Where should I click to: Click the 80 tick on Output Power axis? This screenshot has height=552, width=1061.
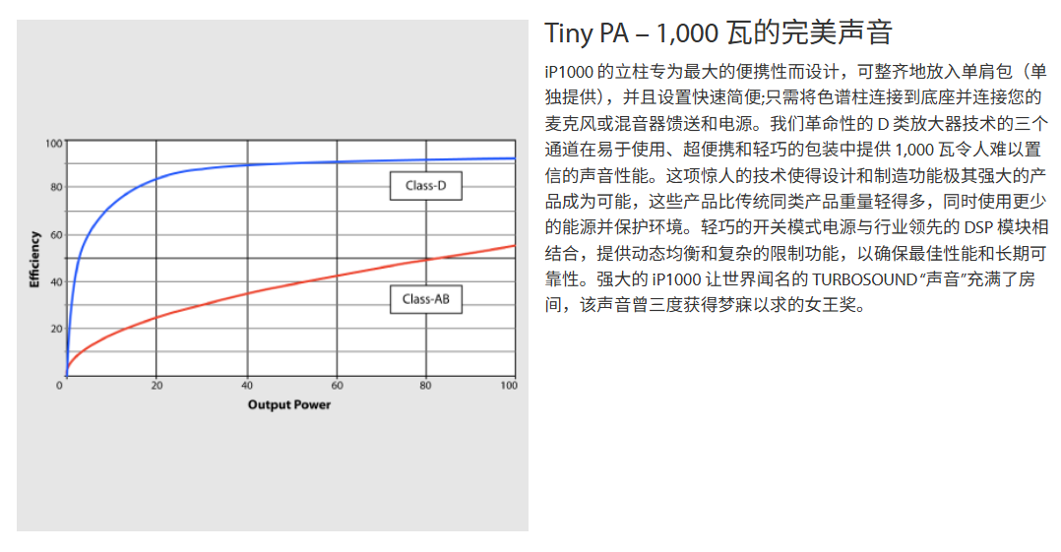[x=426, y=386]
